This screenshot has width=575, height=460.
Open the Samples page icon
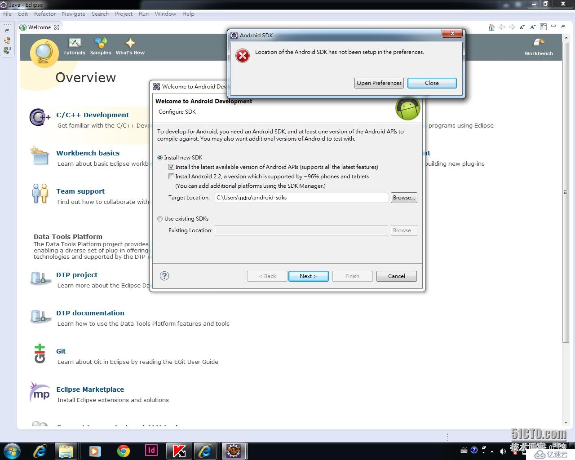(x=101, y=43)
